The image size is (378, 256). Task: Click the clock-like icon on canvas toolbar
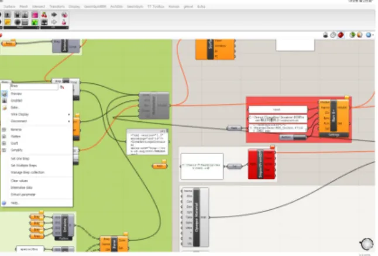333,35
